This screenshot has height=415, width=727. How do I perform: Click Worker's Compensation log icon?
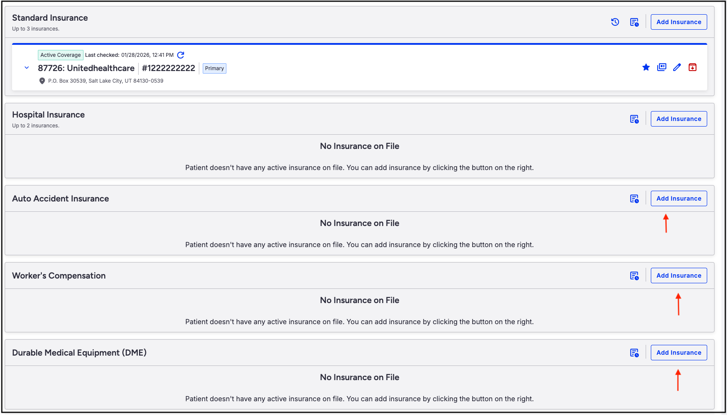pos(634,276)
